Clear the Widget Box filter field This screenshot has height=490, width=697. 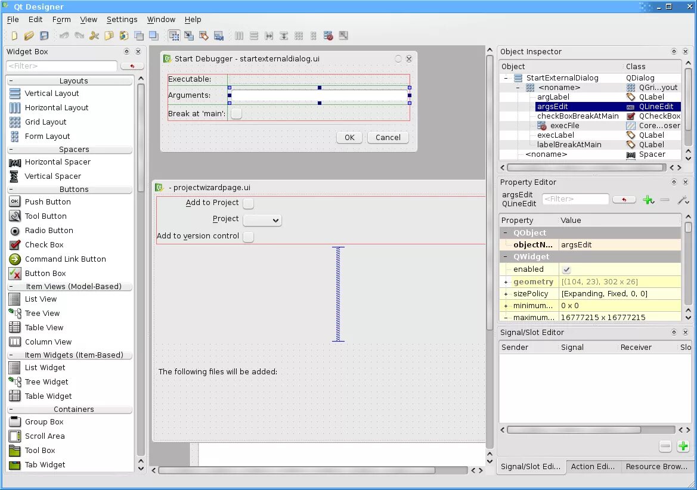[x=132, y=66]
